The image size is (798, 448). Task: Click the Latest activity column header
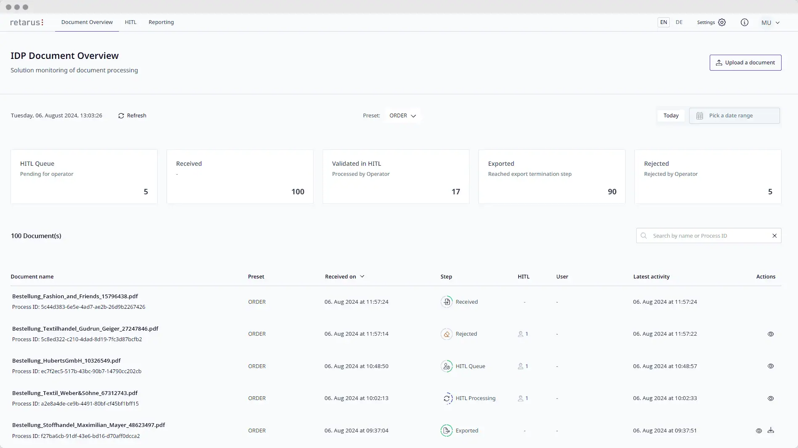[x=651, y=277]
